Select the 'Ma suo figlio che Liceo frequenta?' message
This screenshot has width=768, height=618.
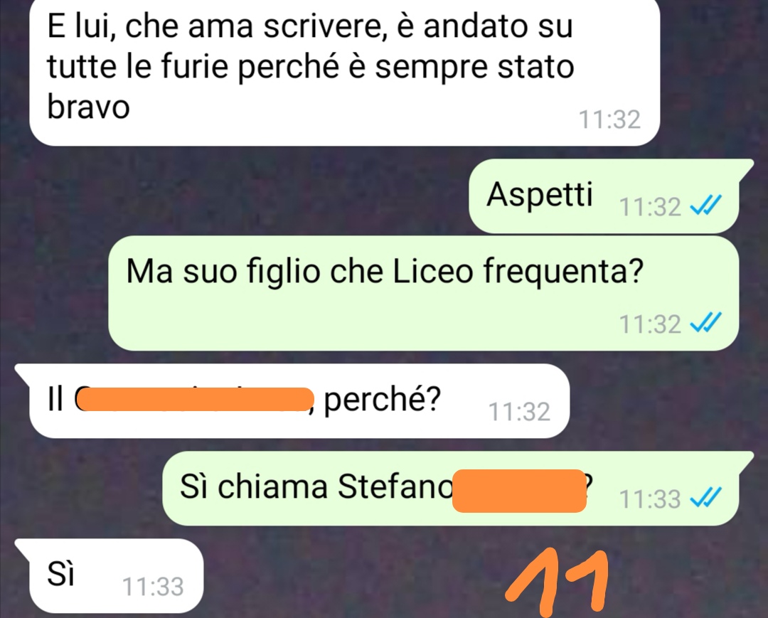423,293
